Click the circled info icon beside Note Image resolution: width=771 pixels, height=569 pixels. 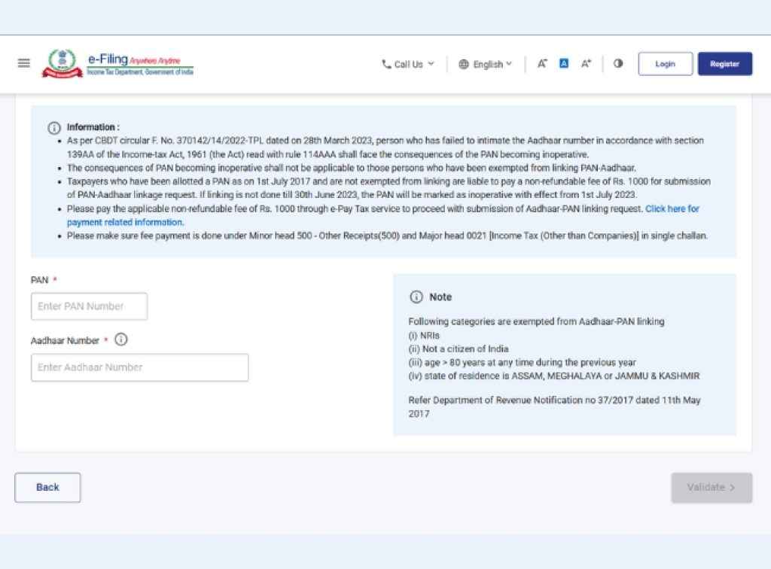click(415, 297)
